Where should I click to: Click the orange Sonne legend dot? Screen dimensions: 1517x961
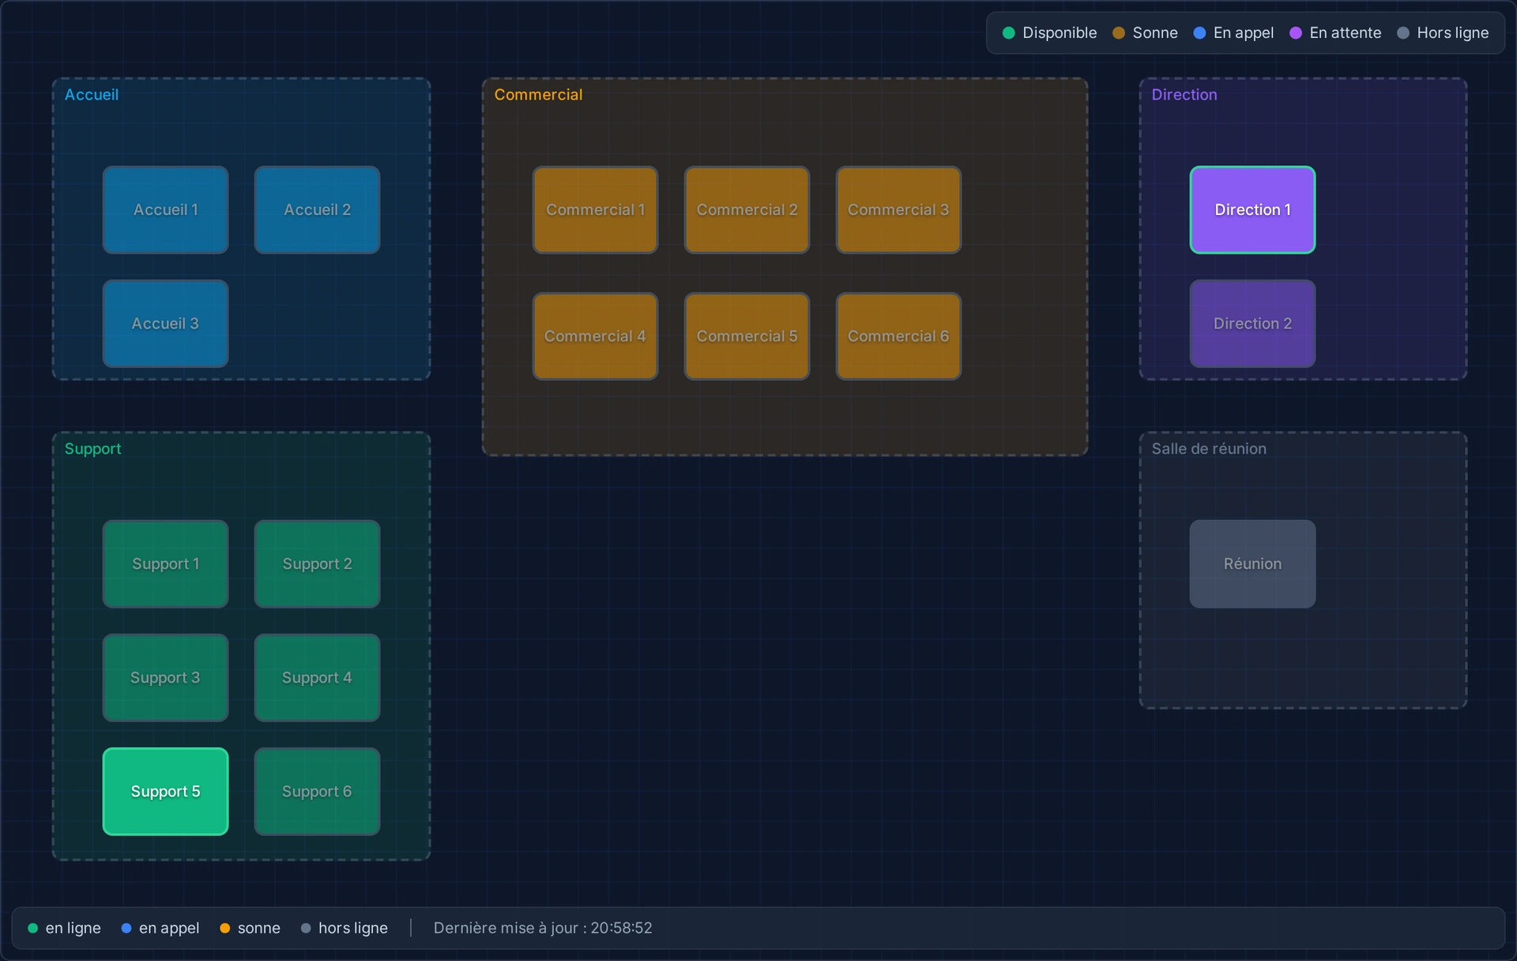(1118, 32)
